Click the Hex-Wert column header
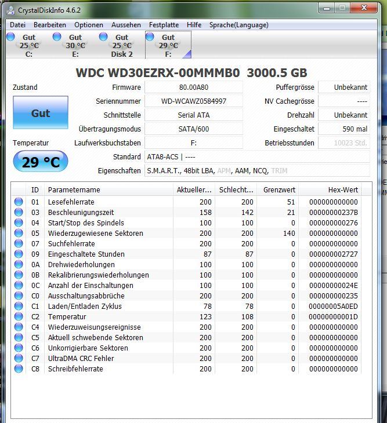 click(x=330, y=190)
